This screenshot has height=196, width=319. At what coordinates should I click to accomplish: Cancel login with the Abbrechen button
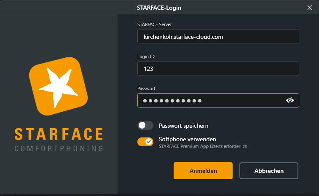point(269,171)
